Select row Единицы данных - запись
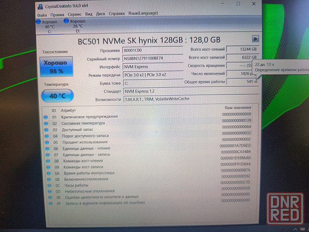309x232 pixels. 149,153
